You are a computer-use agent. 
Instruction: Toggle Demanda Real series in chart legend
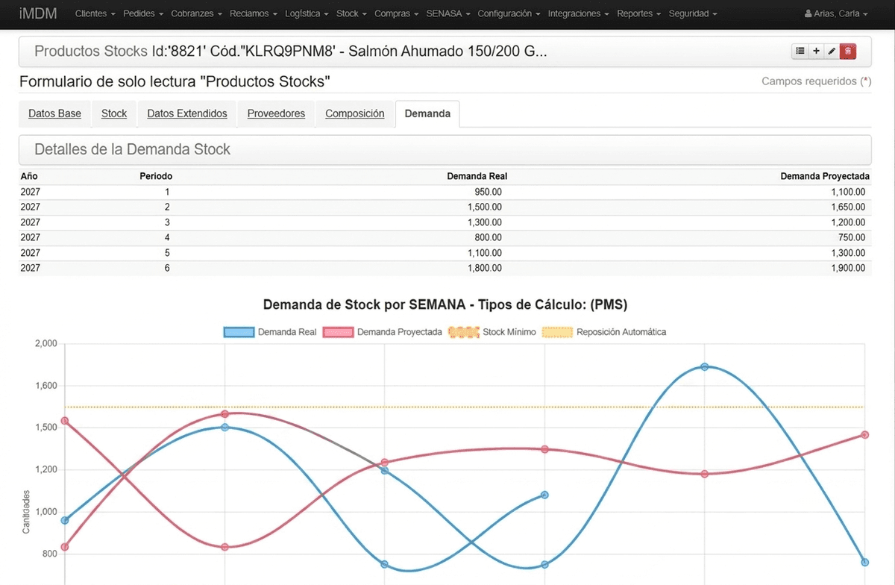pyautogui.click(x=270, y=332)
